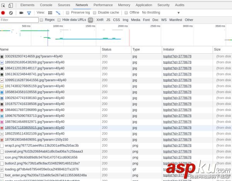Focus the Filter text field
The width and height of the screenshot is (232, 181).
tap(19, 20)
